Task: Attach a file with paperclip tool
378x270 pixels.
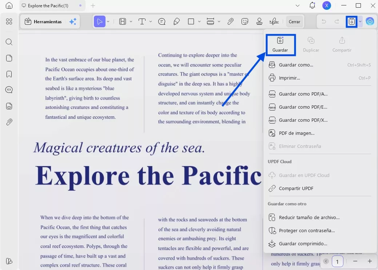Action: tap(230, 22)
